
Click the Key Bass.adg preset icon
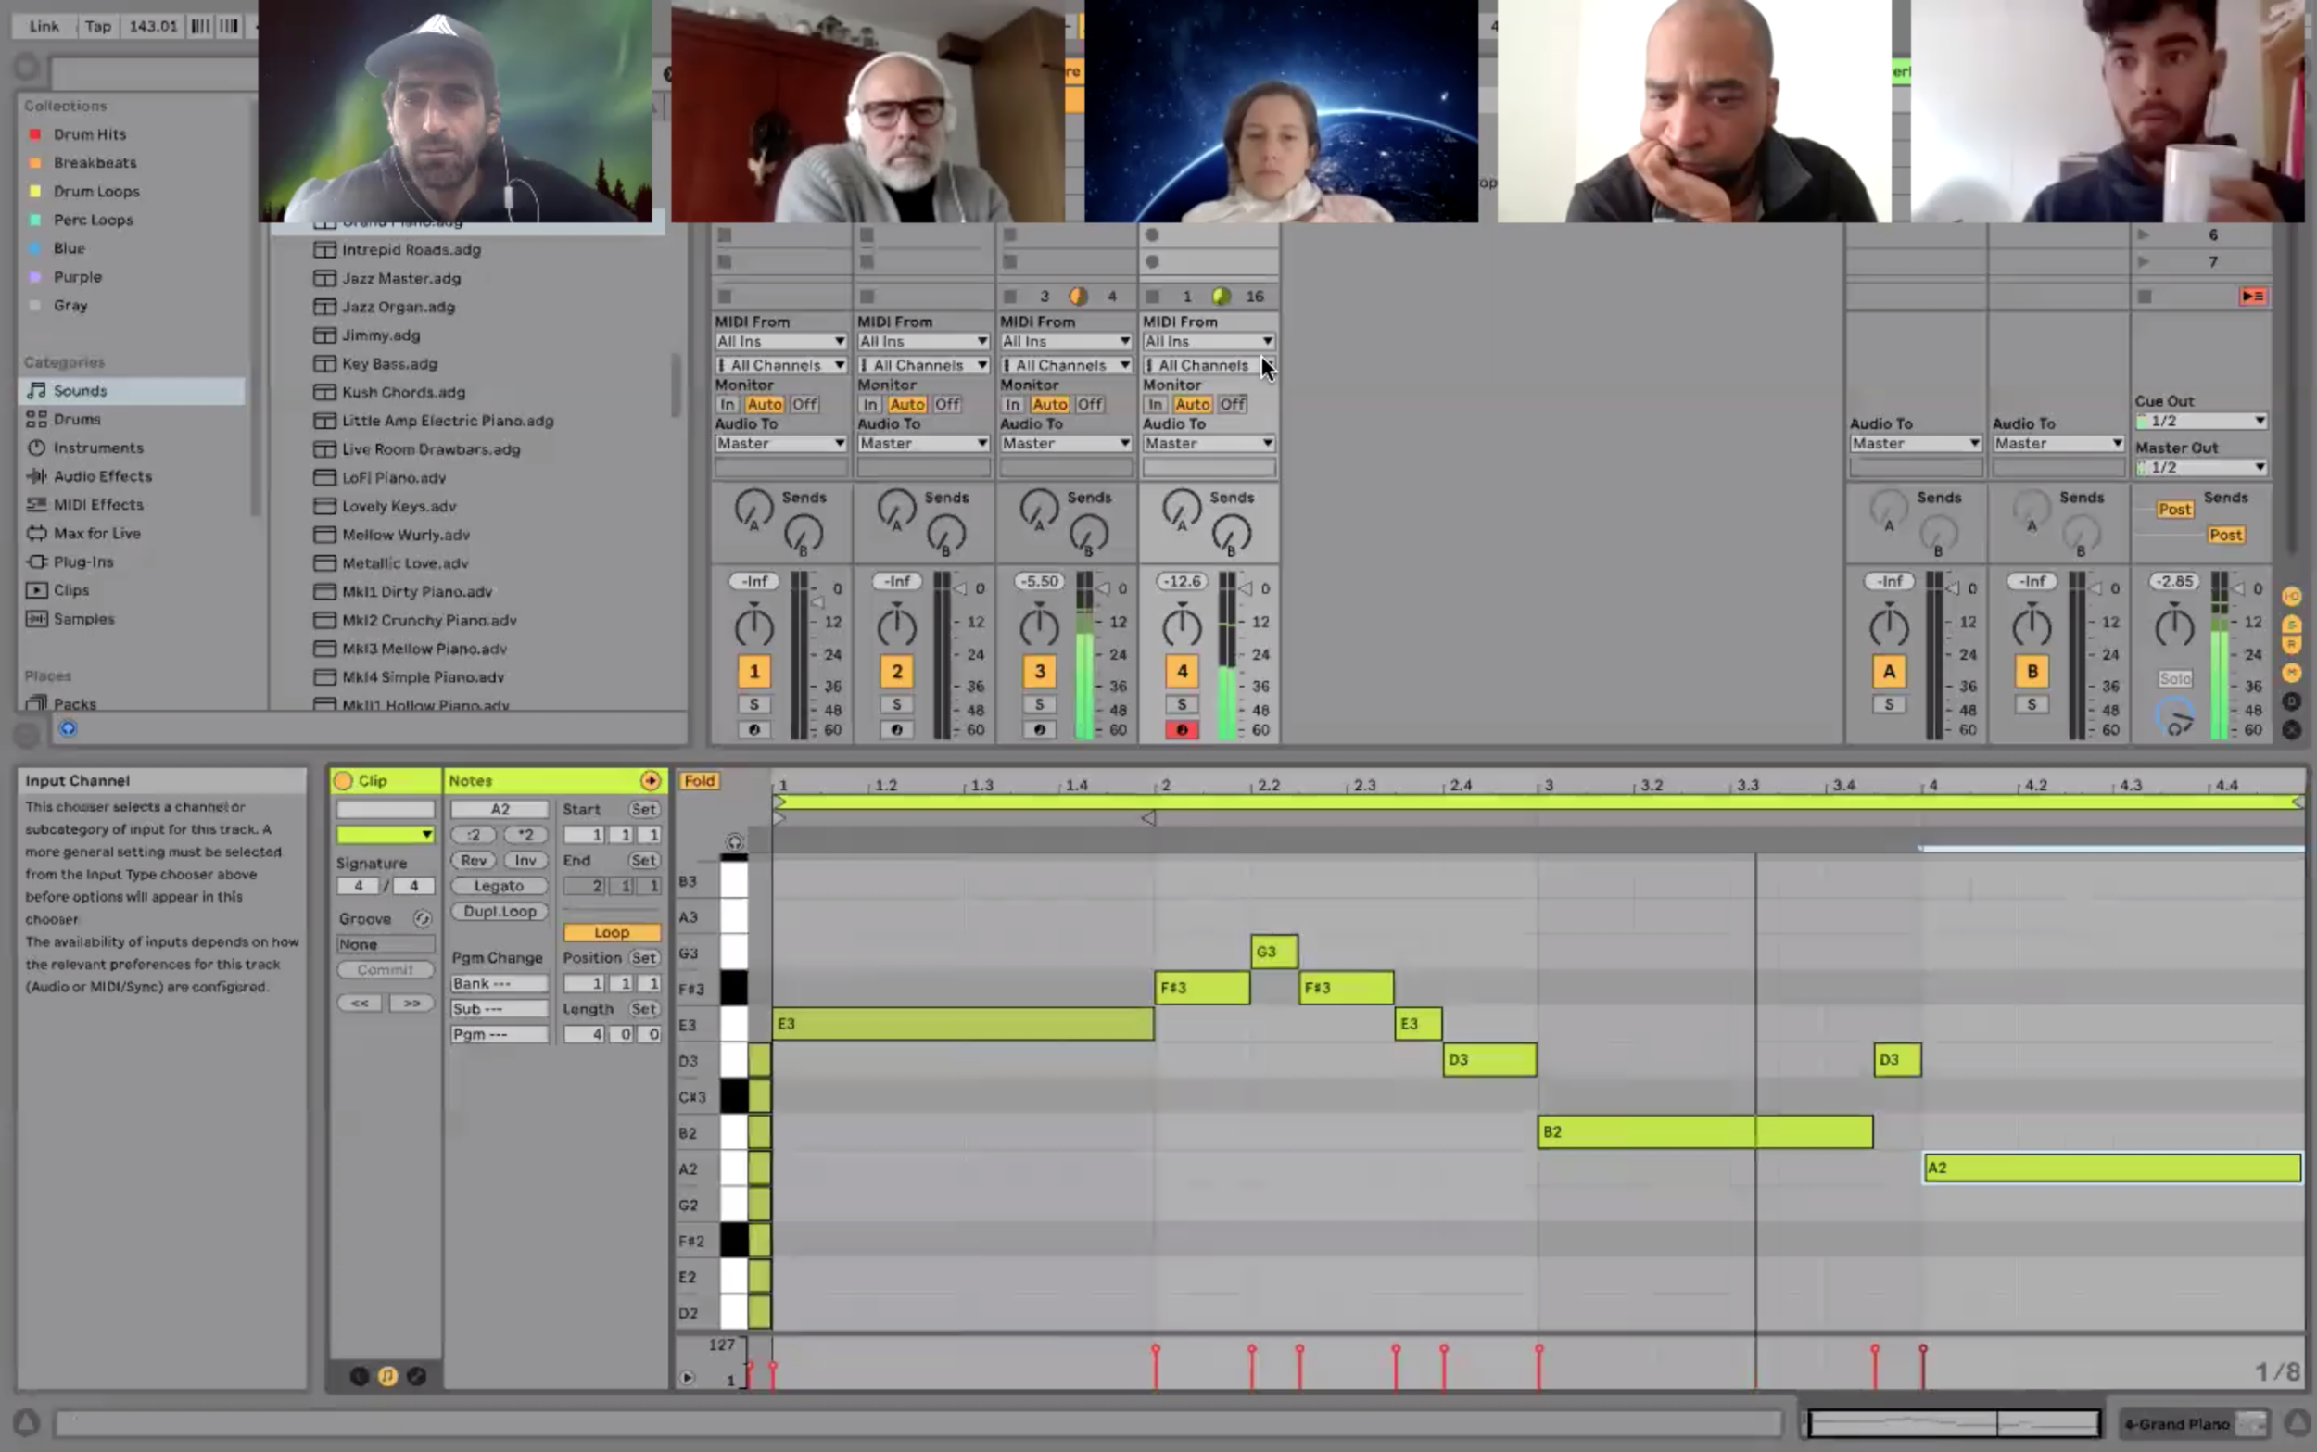click(x=324, y=364)
